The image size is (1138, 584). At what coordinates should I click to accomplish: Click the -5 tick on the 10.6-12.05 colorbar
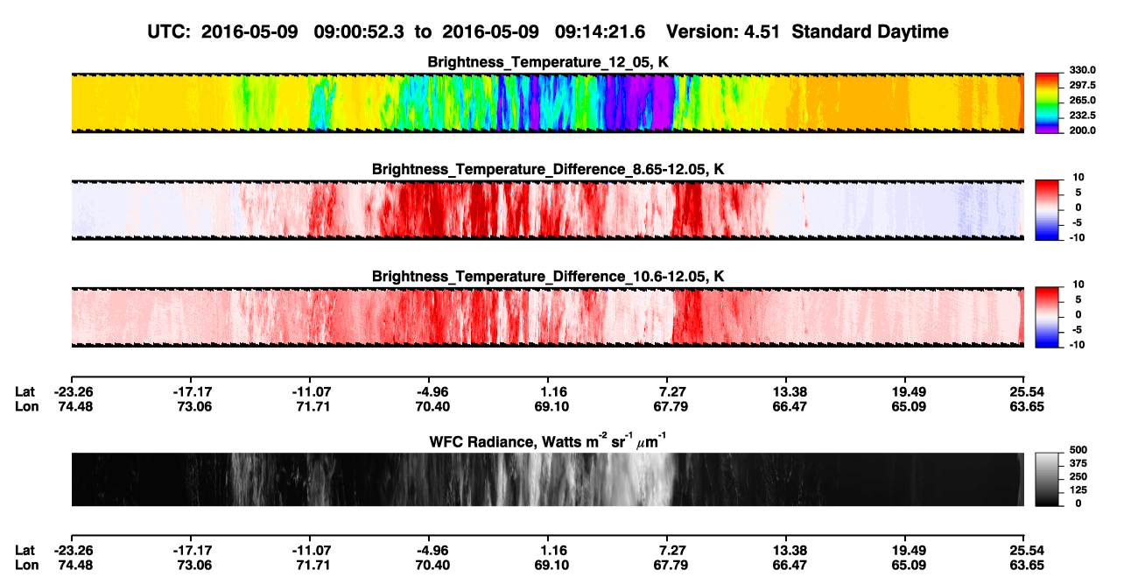[1076, 329]
